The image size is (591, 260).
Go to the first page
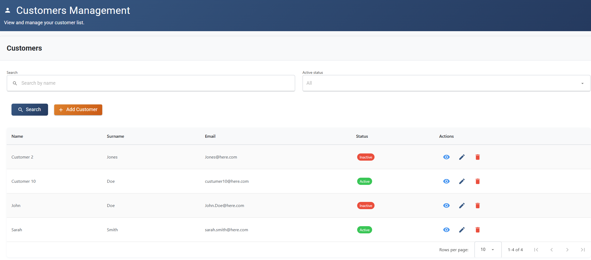pos(536,250)
